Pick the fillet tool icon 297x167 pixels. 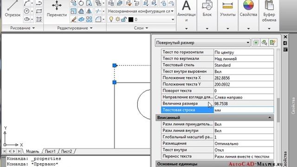click(98, 19)
